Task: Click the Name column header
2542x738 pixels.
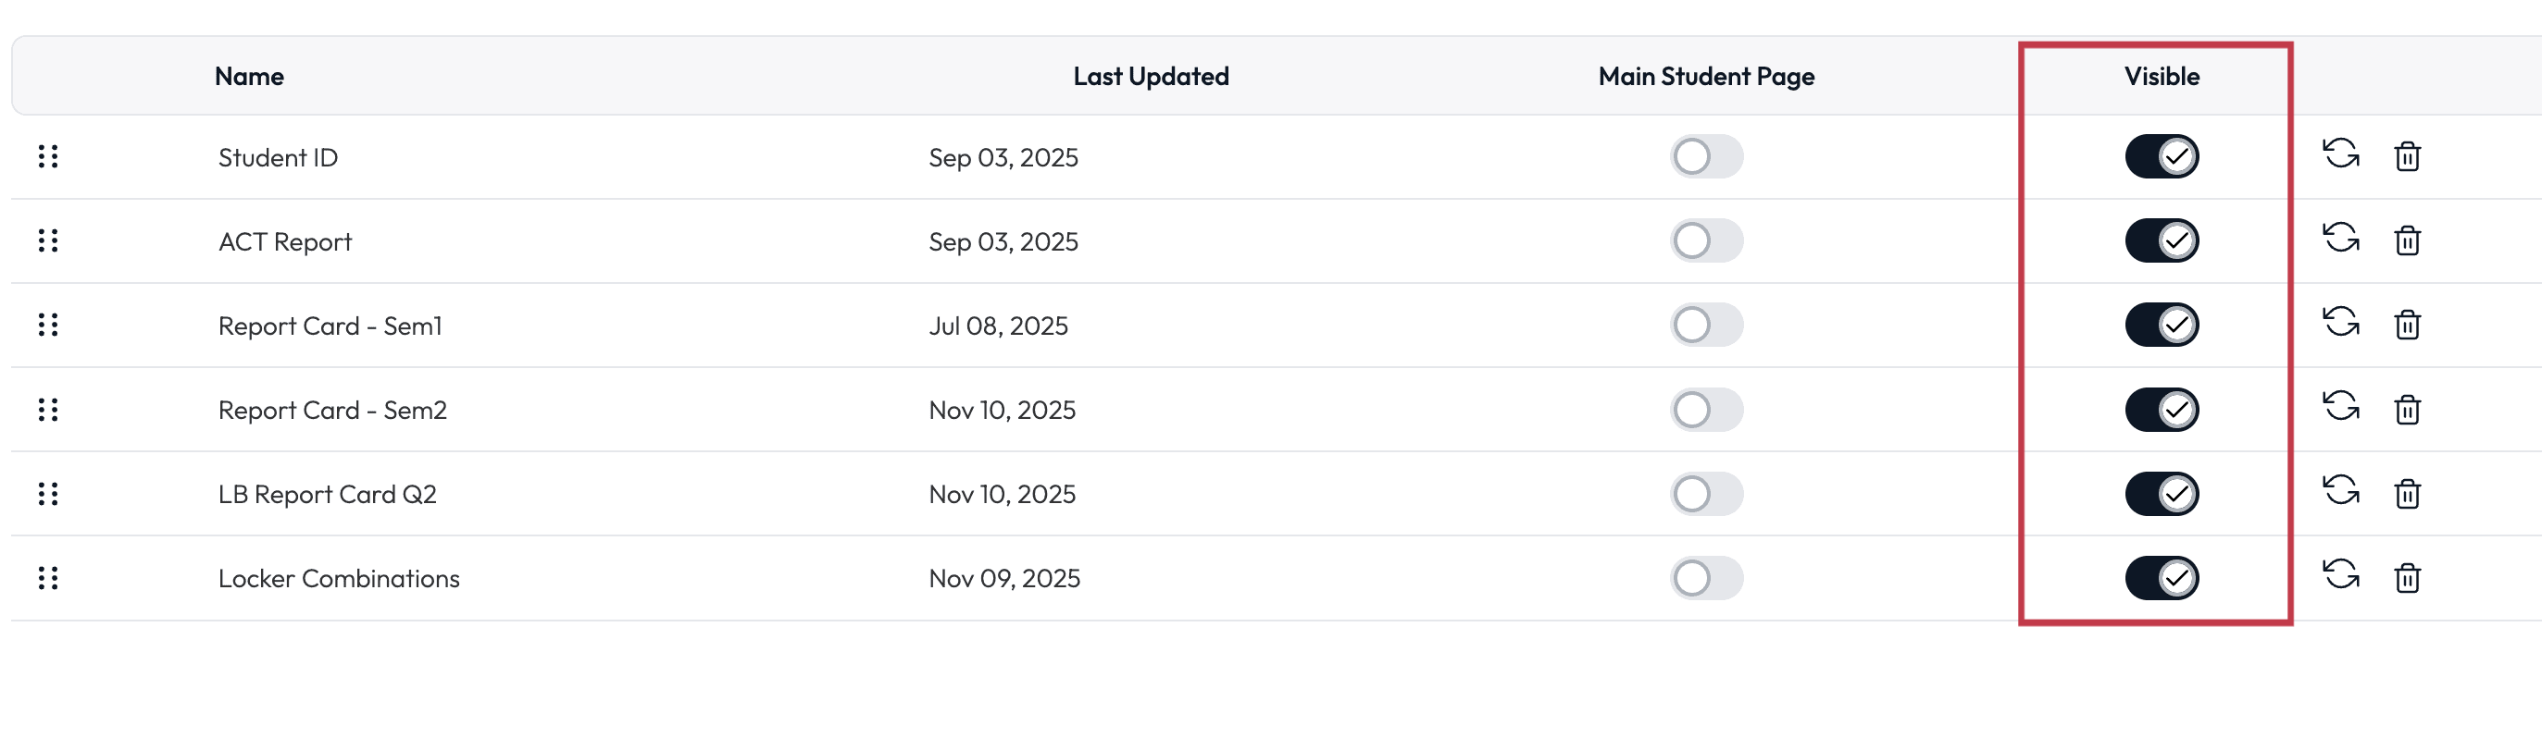Action: [249, 77]
